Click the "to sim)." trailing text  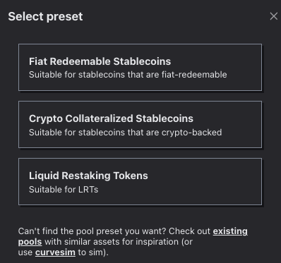(93, 252)
